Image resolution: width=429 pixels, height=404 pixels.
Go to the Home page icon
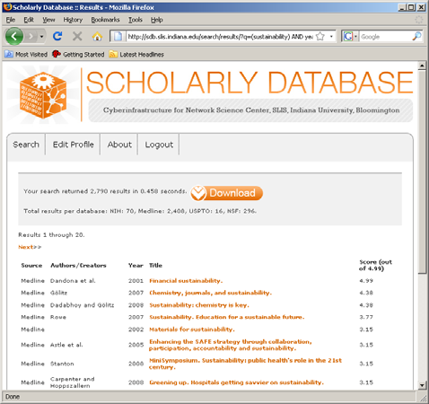coord(97,37)
